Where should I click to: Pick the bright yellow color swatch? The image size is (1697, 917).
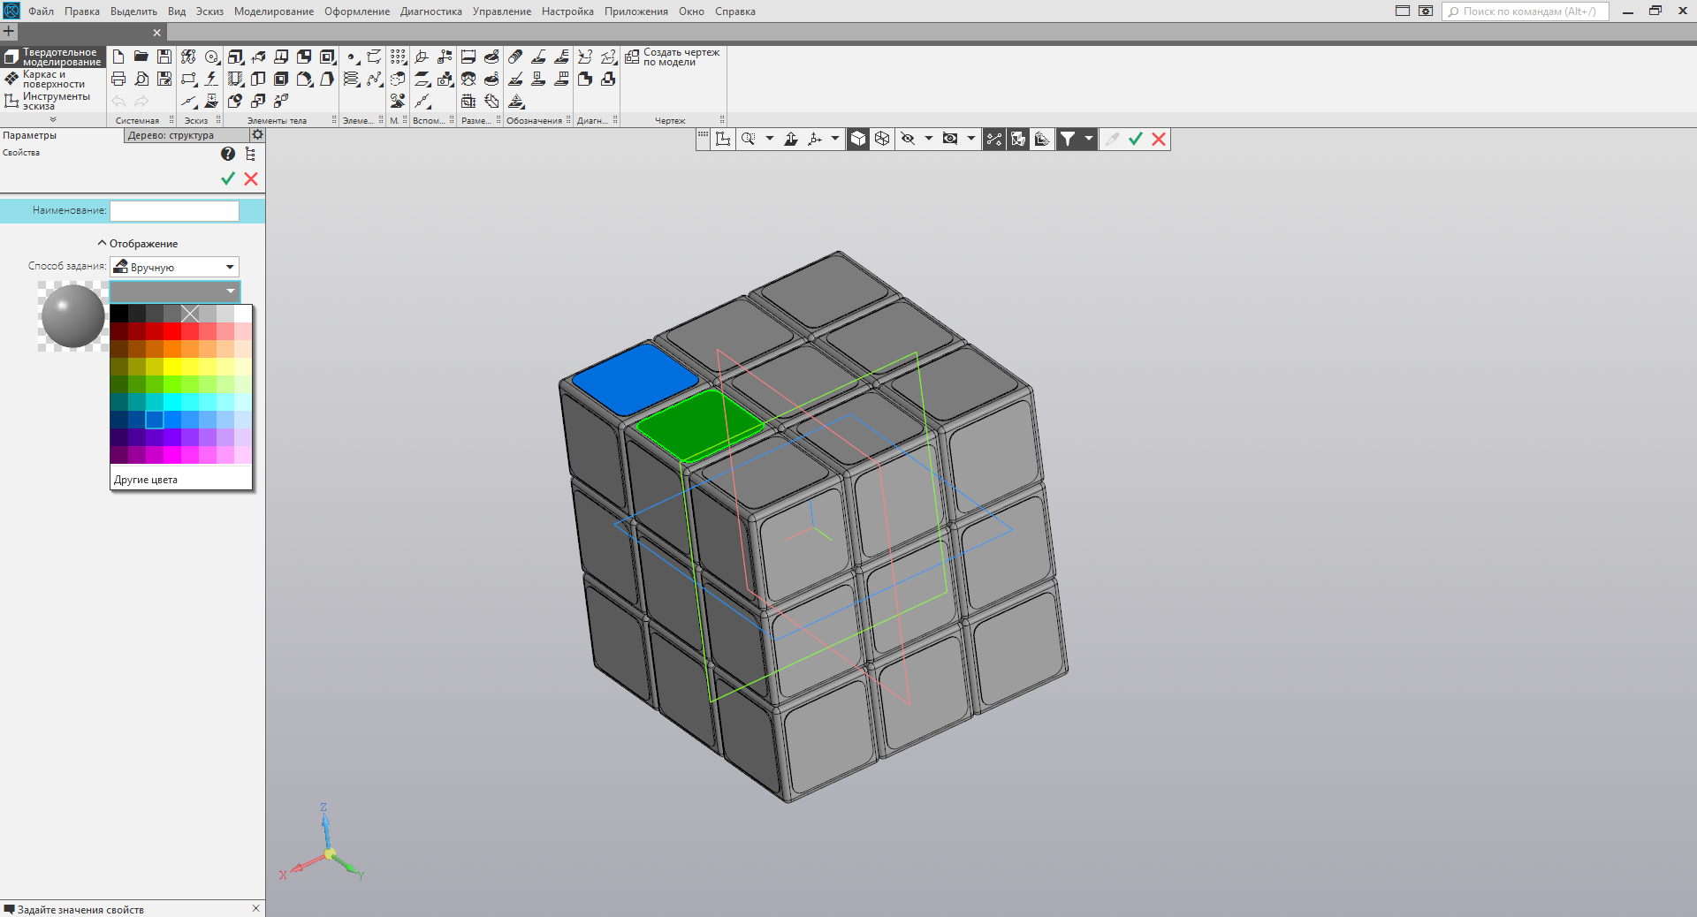click(172, 367)
